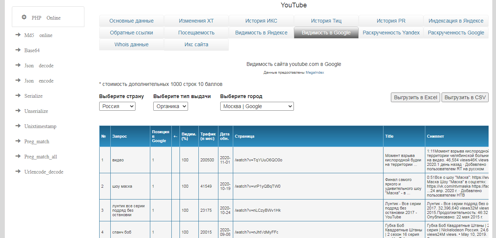Click the page /watch?v=vrP1yQBqTW0
This screenshot has height=238, width=496.
tap(258, 186)
